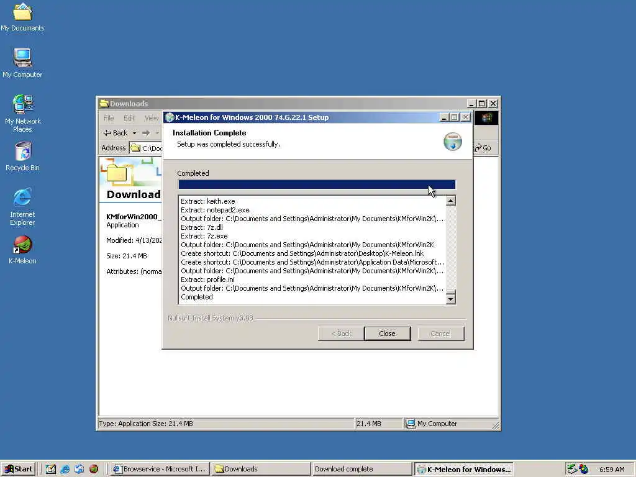The image size is (636, 477).
Task: Click 'Size: 21.4 MB' in Downloads info
Action: [x=127, y=256]
